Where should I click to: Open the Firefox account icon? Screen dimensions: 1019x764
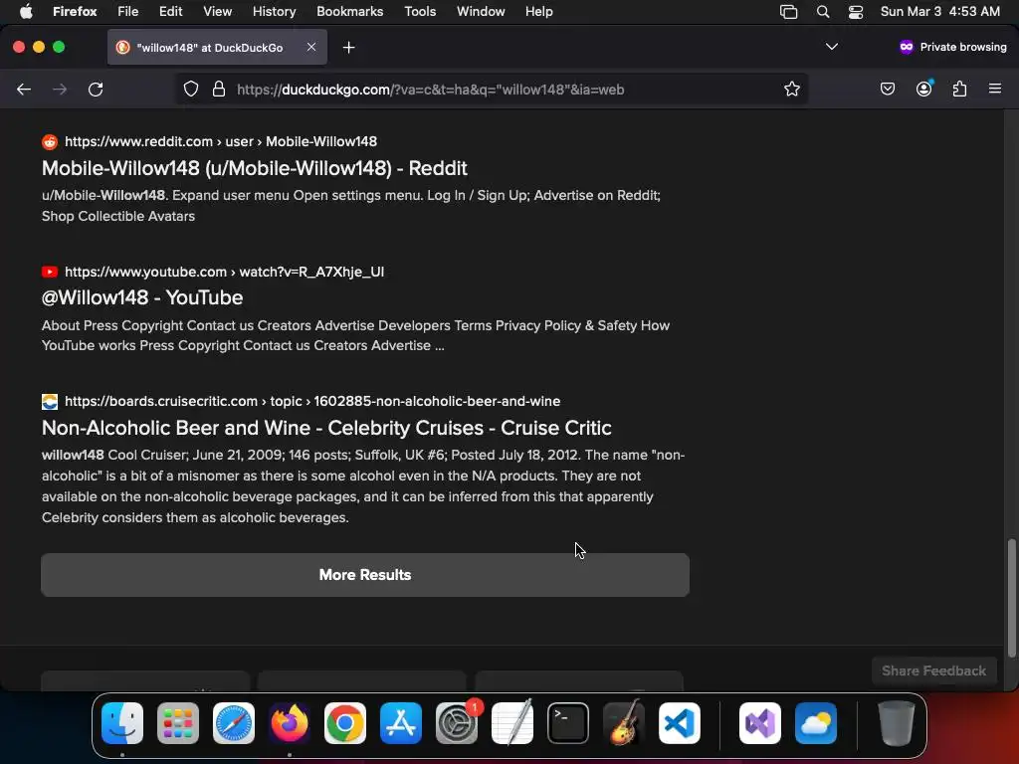923,89
